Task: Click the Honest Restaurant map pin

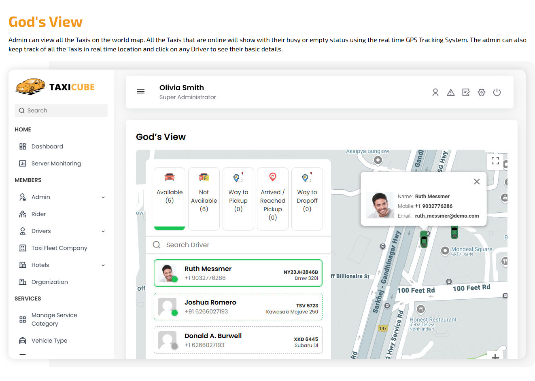Action: click(x=420, y=310)
